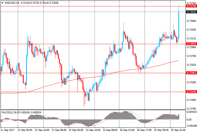Select the 0.72463 horizontal level label
This screenshot has height=133, width=197.
coord(191,73)
